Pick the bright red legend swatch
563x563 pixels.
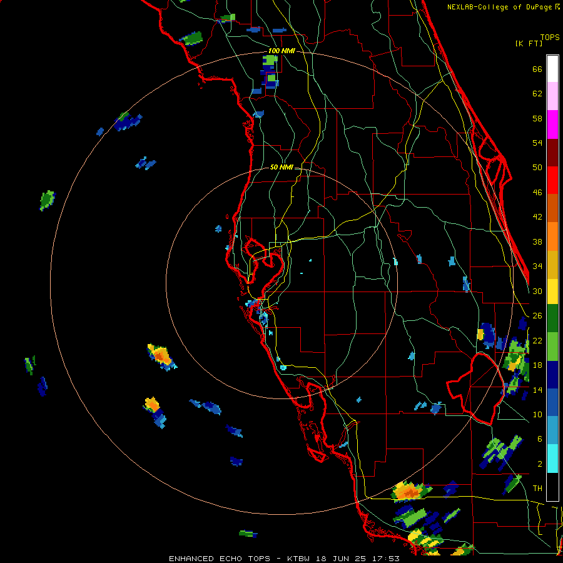point(552,180)
